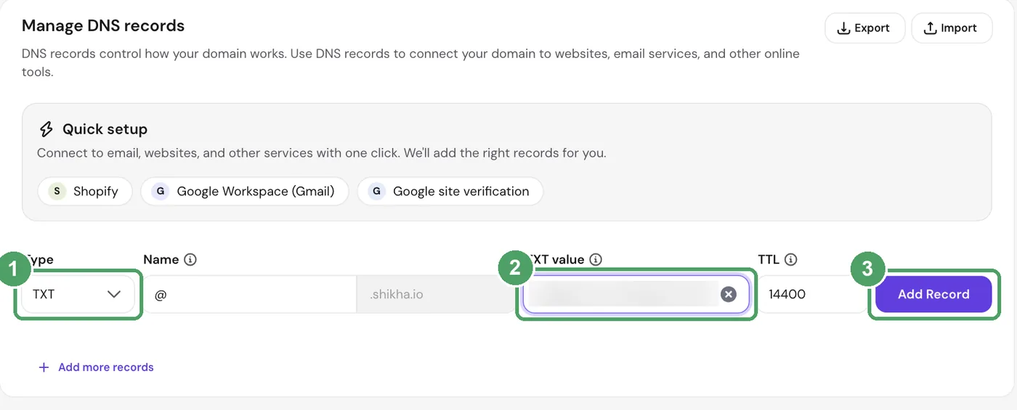This screenshot has height=410, width=1017.
Task: Click the download icon in Export
Action: tap(843, 28)
